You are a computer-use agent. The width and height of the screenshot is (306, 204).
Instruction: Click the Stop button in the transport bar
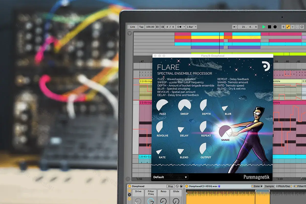(x=270, y=27)
